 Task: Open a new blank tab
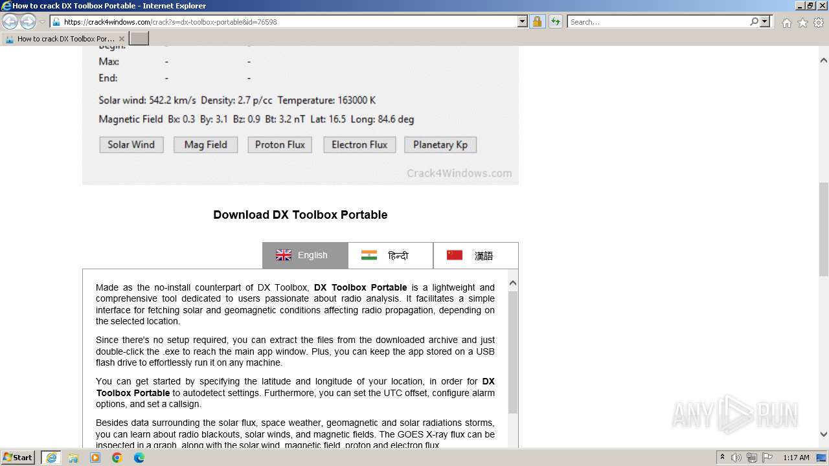(x=139, y=39)
